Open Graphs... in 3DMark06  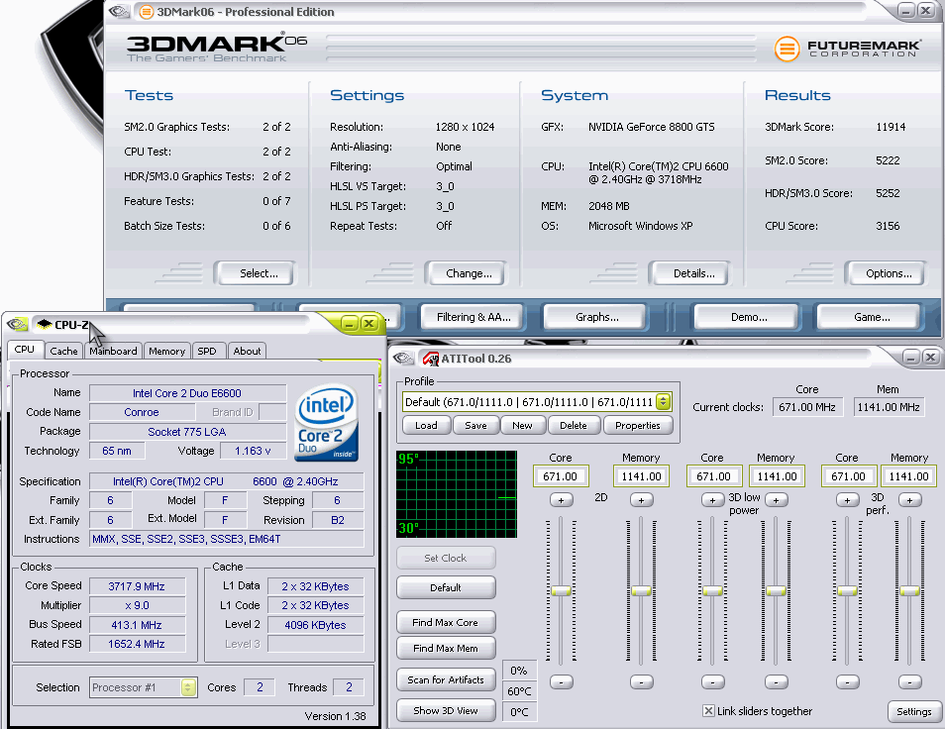coord(596,317)
